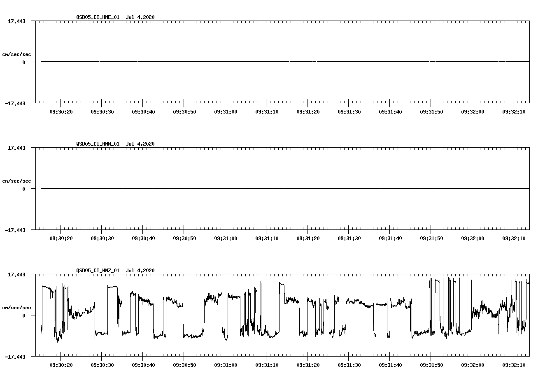The width and height of the screenshot is (559, 380).
Task: Click the cm/sec/sec unit label of HNN plot
Action: tap(16, 181)
